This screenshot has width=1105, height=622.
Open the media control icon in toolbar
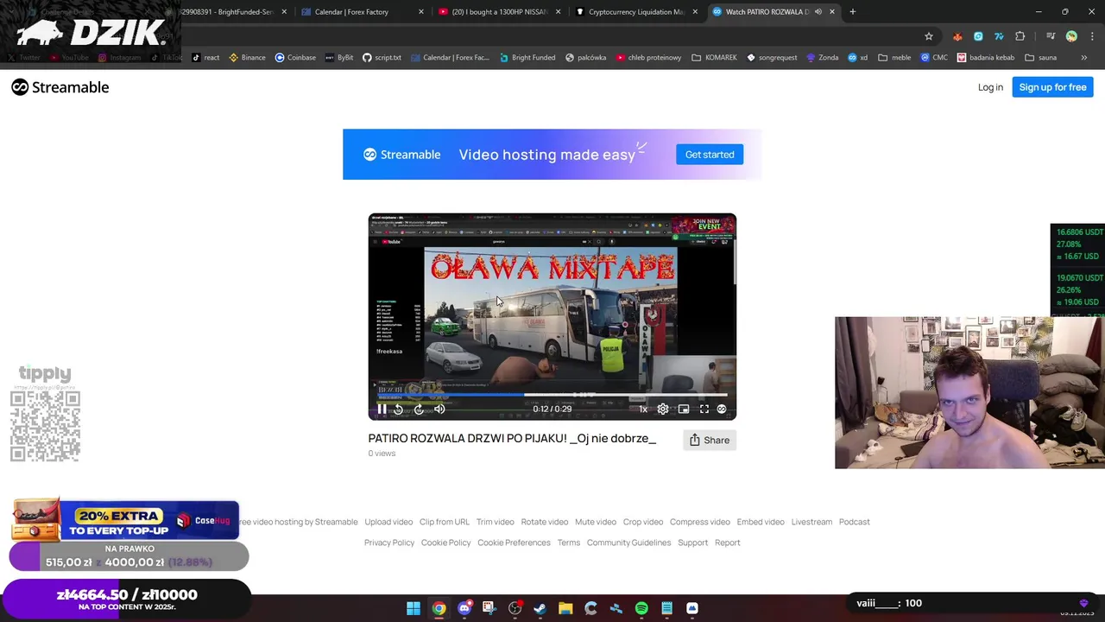1051,36
